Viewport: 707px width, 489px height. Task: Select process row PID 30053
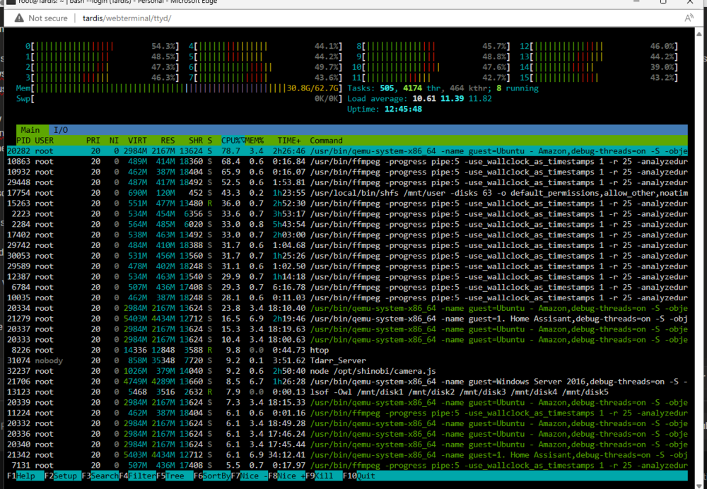pyautogui.click(x=347, y=256)
